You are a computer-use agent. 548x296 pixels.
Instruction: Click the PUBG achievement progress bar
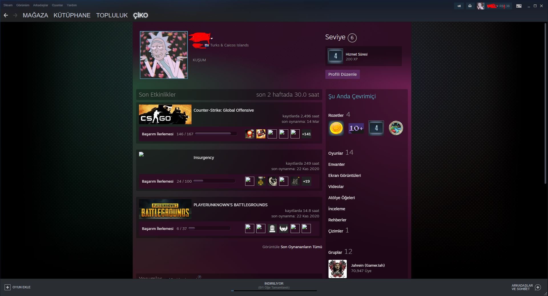[209, 228]
